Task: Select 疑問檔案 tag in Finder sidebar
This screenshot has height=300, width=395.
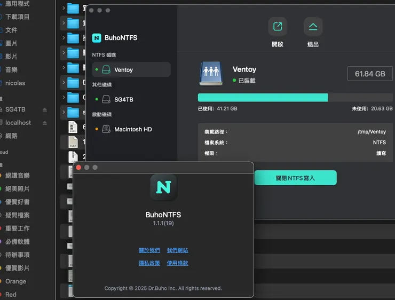Action: point(18,215)
